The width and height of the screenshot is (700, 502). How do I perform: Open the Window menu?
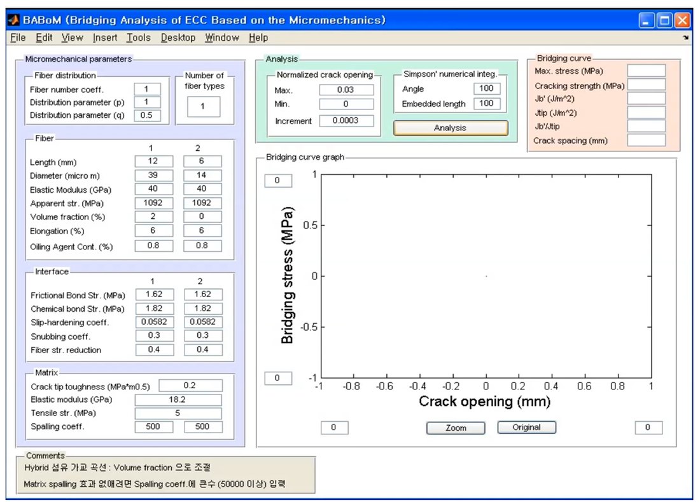[x=222, y=38]
